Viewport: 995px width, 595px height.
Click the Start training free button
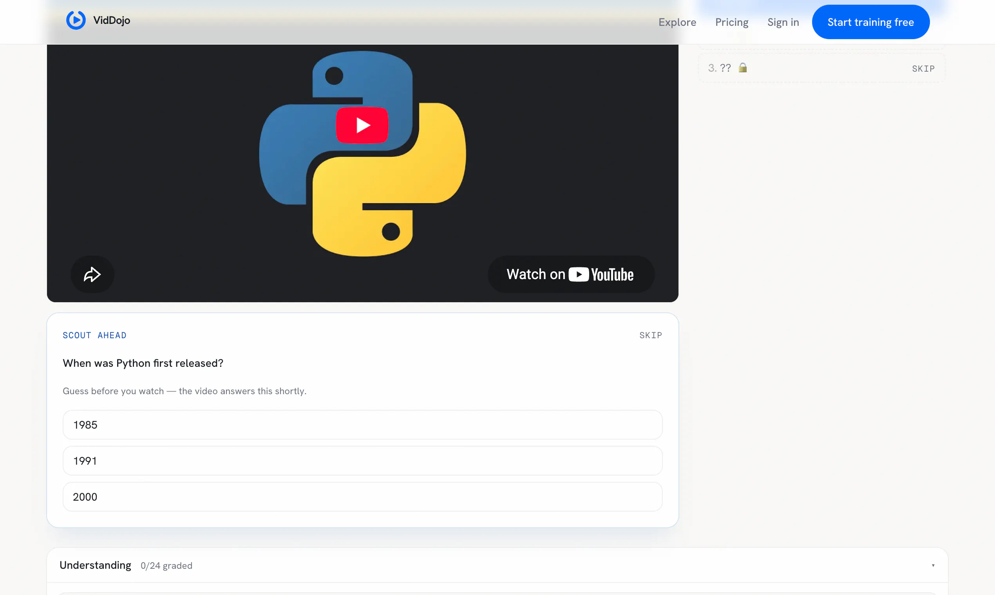point(870,22)
